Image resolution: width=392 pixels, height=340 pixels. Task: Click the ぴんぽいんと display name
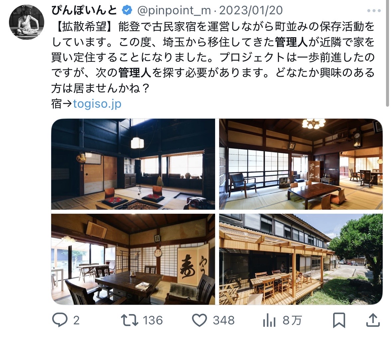pos(85,10)
